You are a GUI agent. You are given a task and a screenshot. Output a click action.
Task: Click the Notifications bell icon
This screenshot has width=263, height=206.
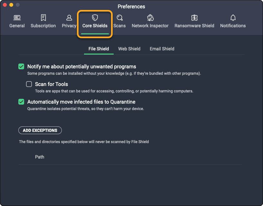[x=233, y=17]
